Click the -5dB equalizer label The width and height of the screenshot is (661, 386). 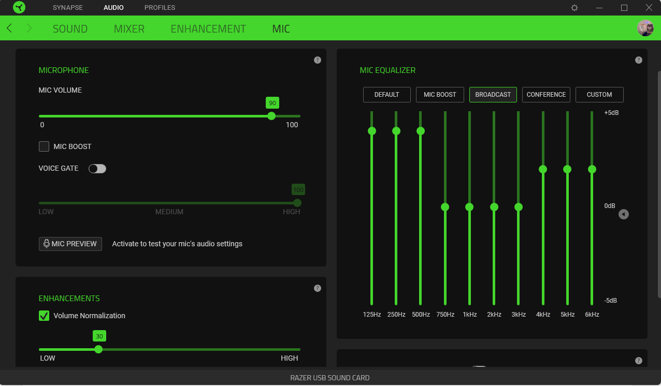click(611, 301)
